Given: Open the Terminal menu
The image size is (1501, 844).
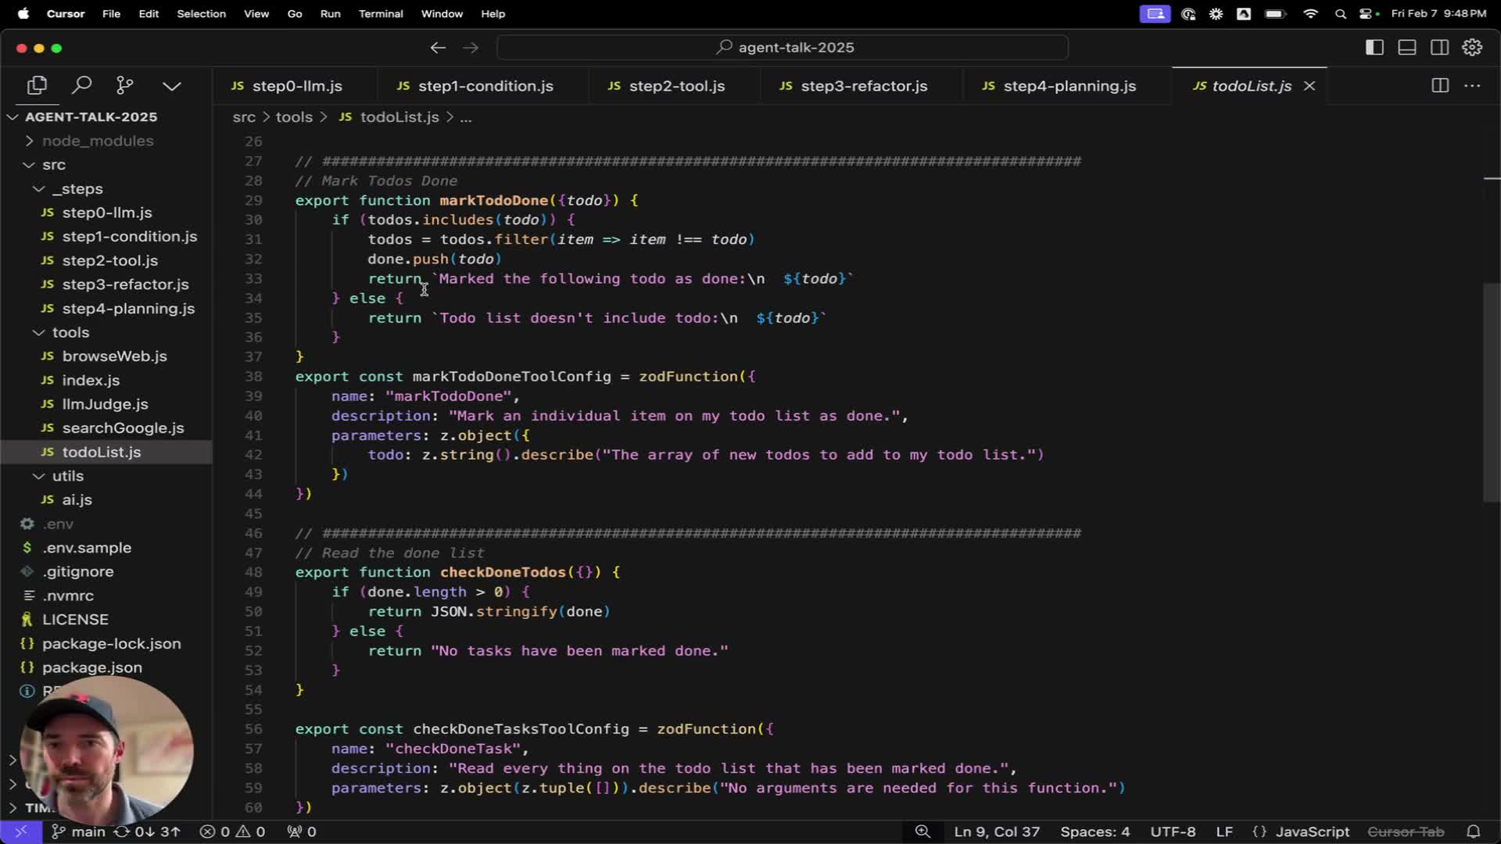Looking at the screenshot, I should tap(381, 13).
